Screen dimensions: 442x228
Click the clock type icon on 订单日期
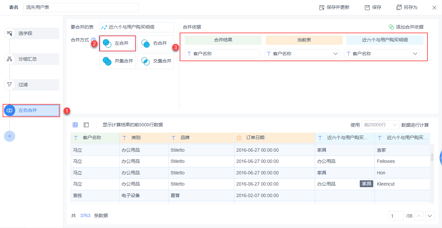coord(239,138)
